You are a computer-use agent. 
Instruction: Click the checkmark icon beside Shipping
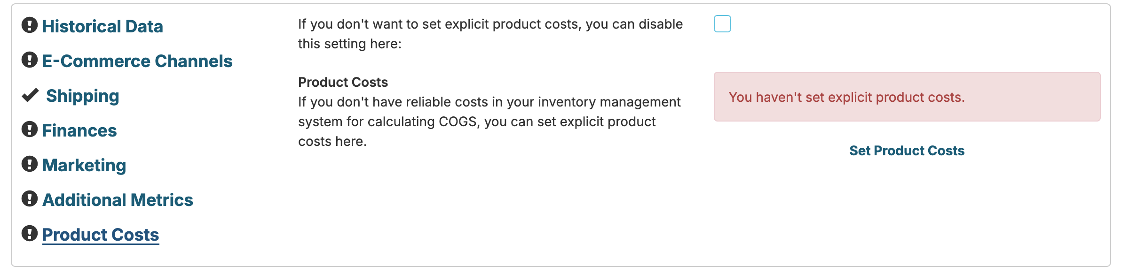(x=30, y=95)
